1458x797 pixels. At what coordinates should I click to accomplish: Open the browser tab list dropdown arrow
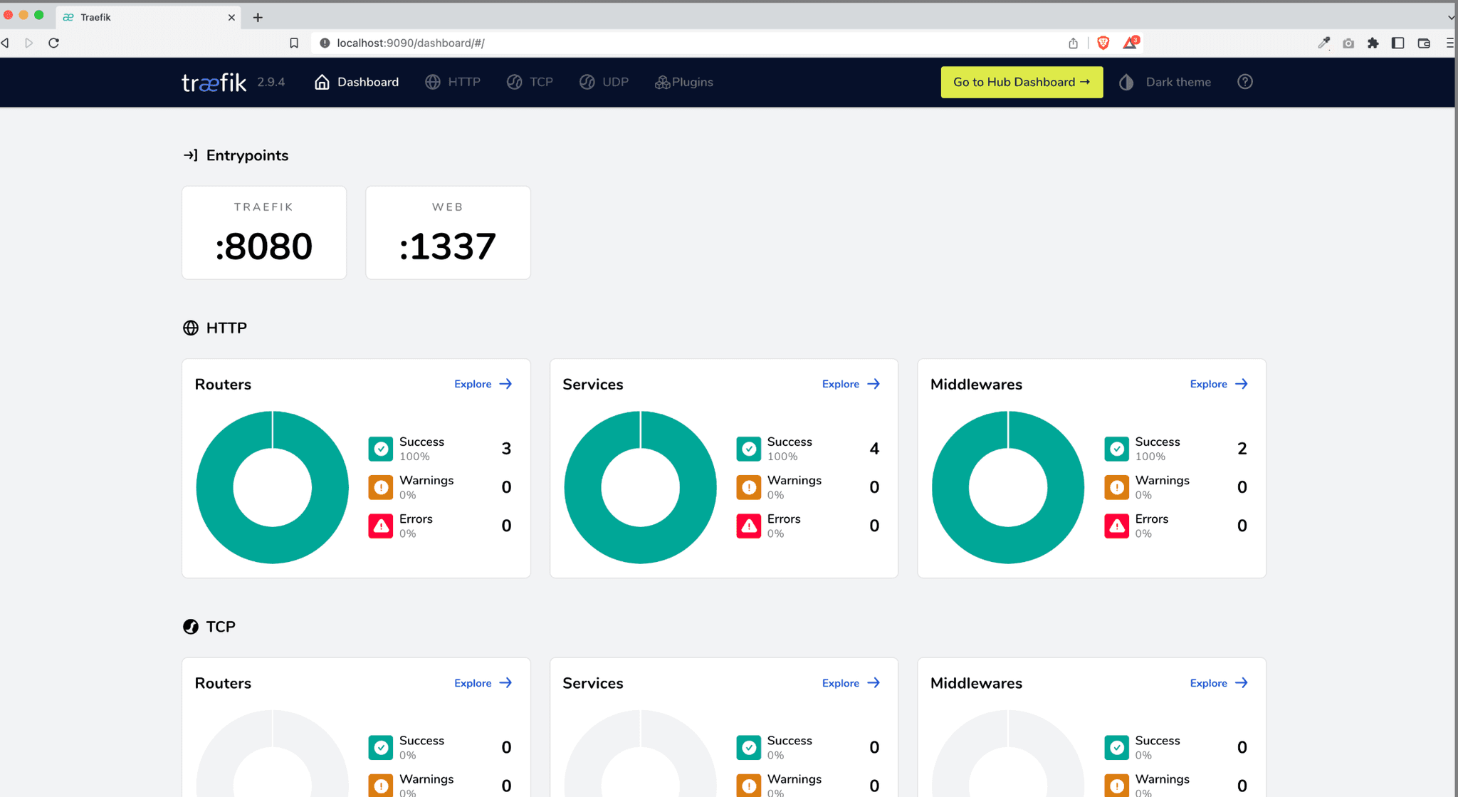coord(1449,16)
